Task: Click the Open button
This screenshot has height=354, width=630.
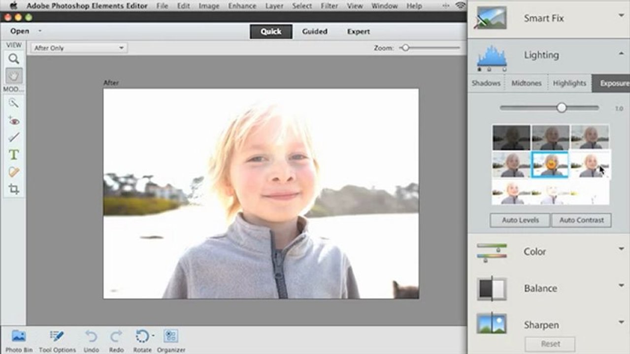Action: [x=20, y=31]
